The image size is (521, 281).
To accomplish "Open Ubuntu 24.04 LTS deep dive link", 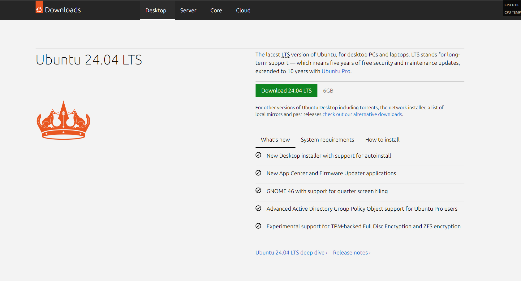I will point(291,253).
